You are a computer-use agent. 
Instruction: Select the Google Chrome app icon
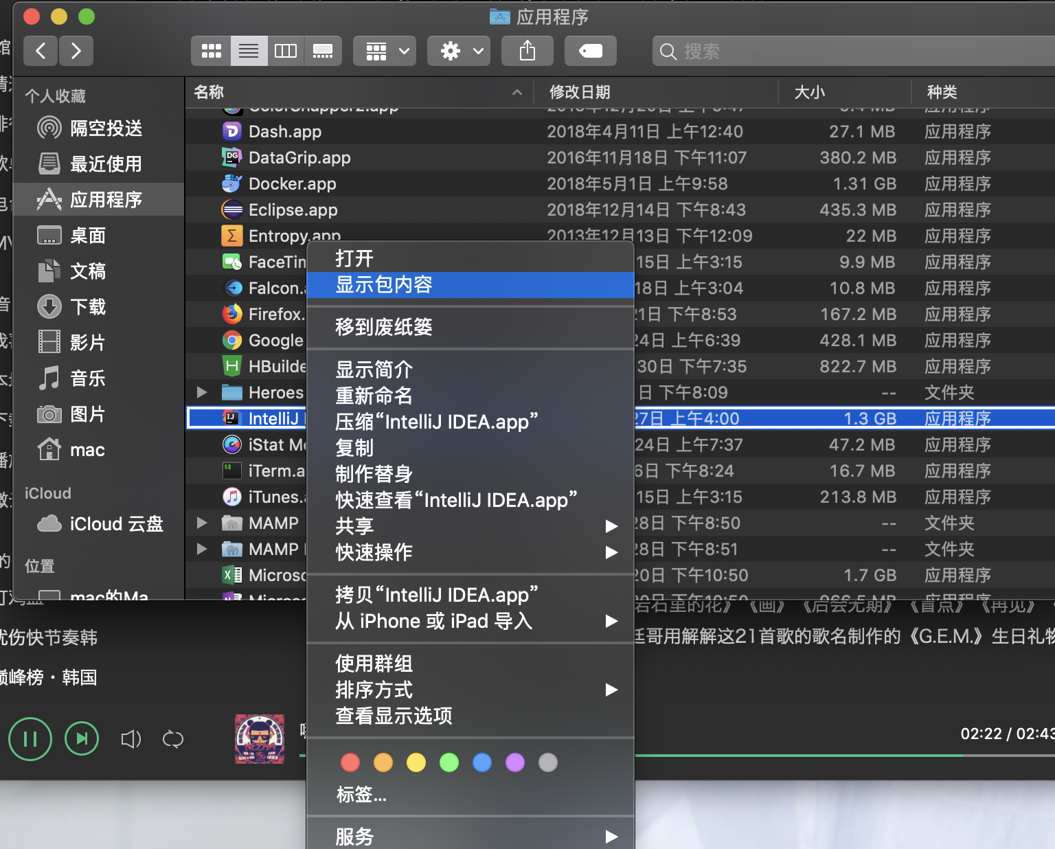232,340
